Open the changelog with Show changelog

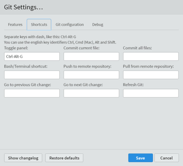[23, 158]
